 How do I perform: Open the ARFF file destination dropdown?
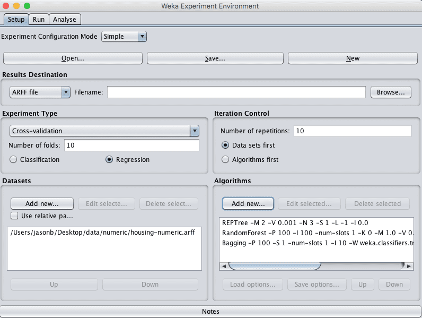click(40, 92)
